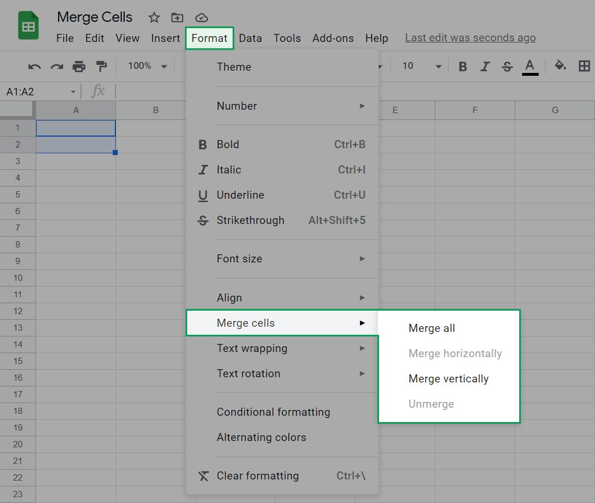The image size is (595, 503).
Task: Undo the last action
Action: (x=34, y=67)
